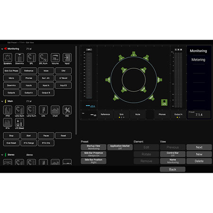
Task: Toggle Mute in the preview control bar
Action: [x=138, y=115]
